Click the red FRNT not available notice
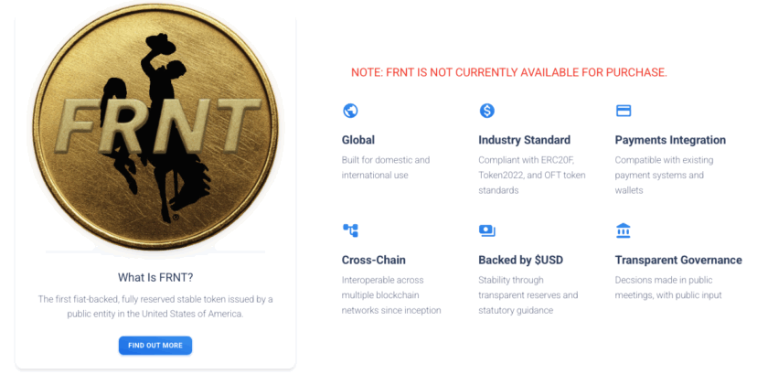The height and width of the screenshot is (374, 768). (508, 72)
